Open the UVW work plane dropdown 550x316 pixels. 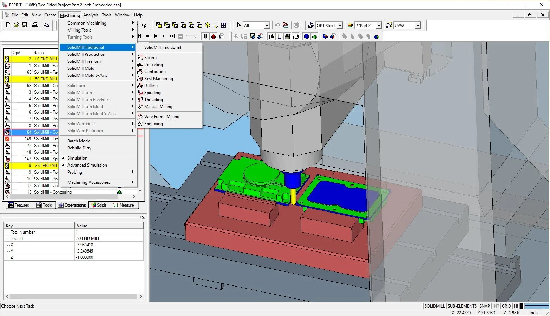418,26
